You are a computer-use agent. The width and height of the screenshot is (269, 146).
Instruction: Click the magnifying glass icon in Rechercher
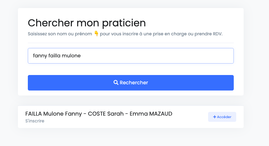[116, 82]
